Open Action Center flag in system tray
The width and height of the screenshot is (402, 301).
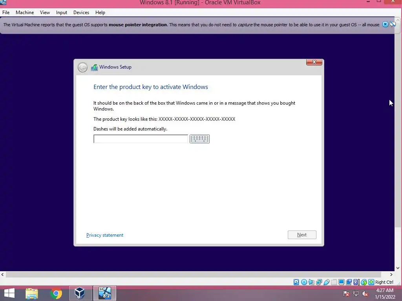point(346,294)
